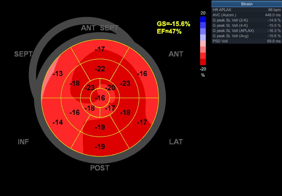Select basal posterior segment showing -19
This screenshot has height=196, width=282.
(x=100, y=147)
